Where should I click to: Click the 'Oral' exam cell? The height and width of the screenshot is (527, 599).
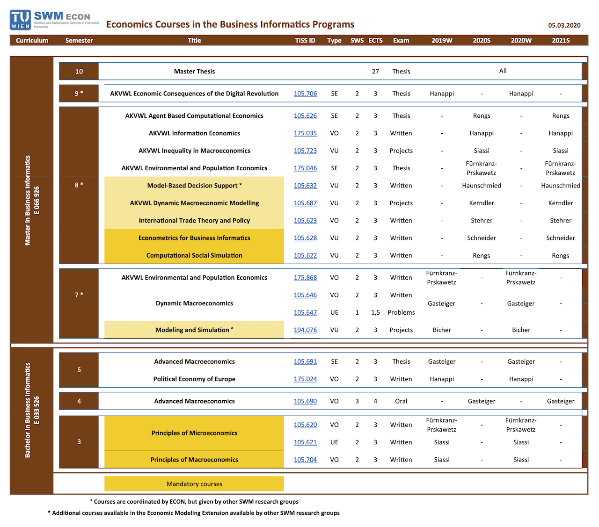(401, 401)
